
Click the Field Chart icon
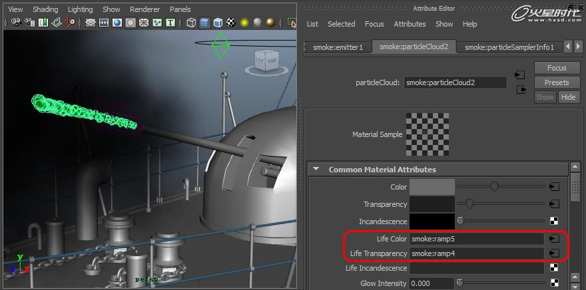click(x=144, y=23)
